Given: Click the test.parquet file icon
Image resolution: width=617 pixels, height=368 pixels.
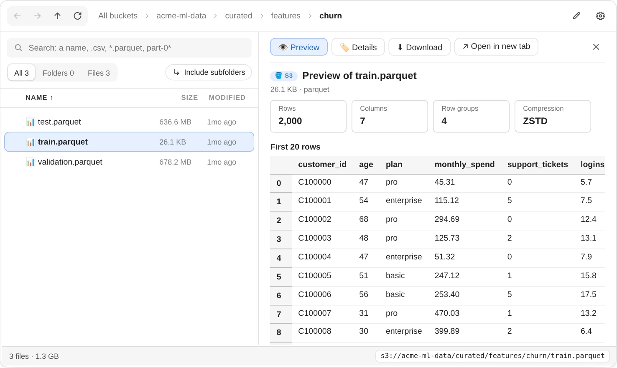Looking at the screenshot, I should [x=31, y=122].
